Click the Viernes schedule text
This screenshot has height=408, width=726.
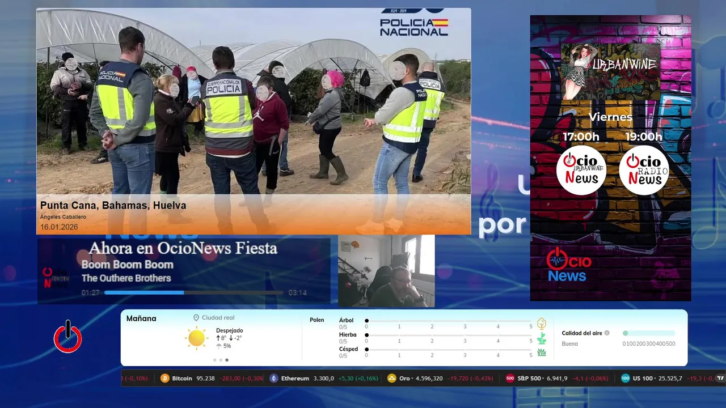pyautogui.click(x=610, y=117)
